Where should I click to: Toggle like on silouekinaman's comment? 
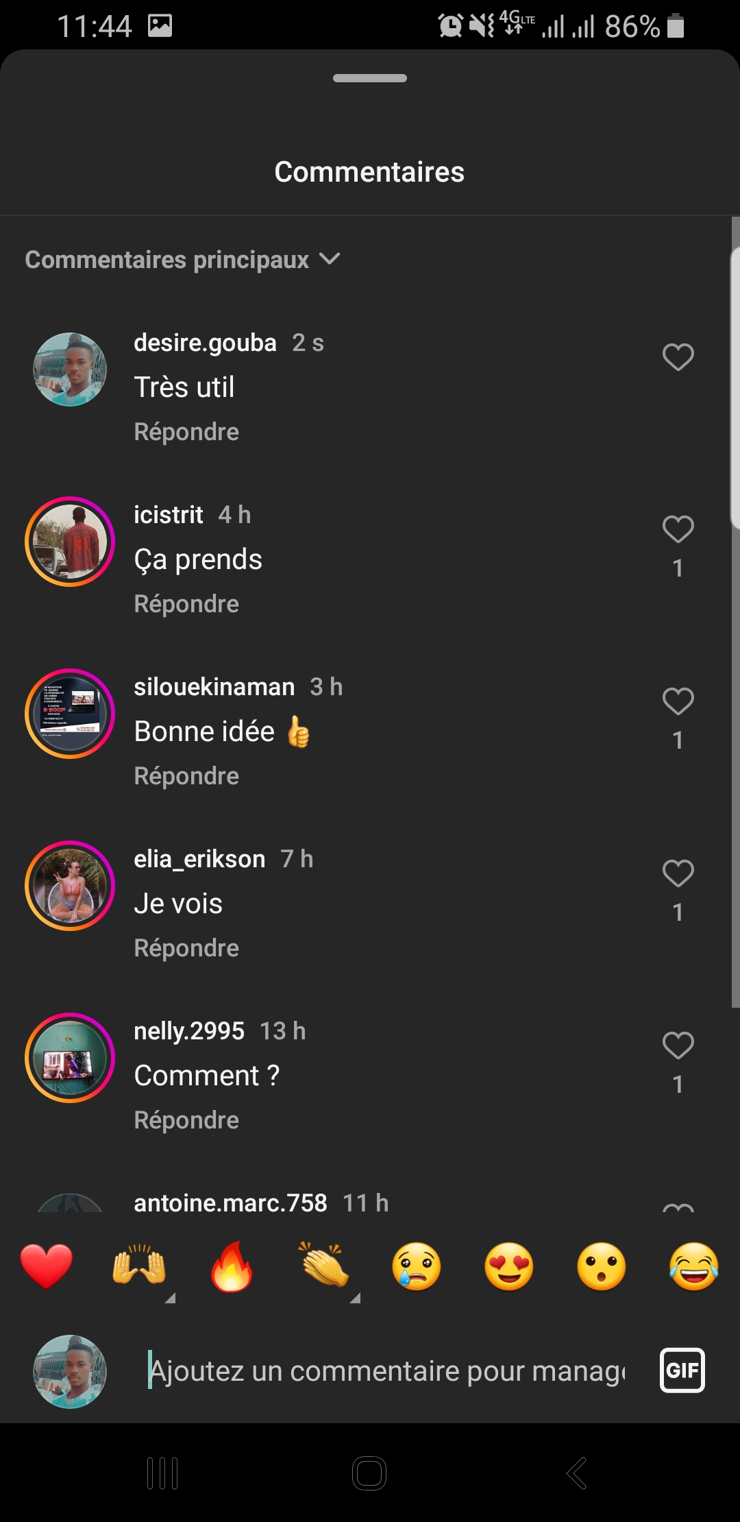click(x=678, y=701)
